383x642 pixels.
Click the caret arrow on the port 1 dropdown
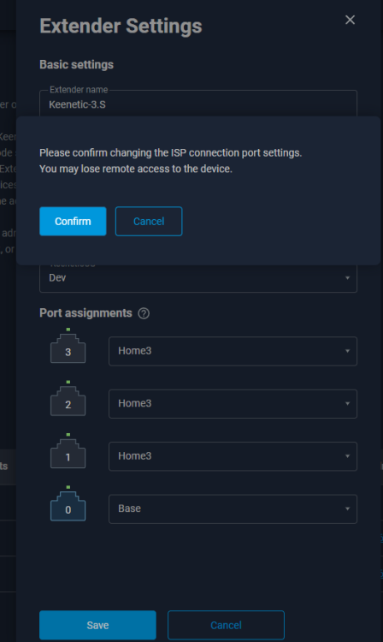(x=347, y=456)
